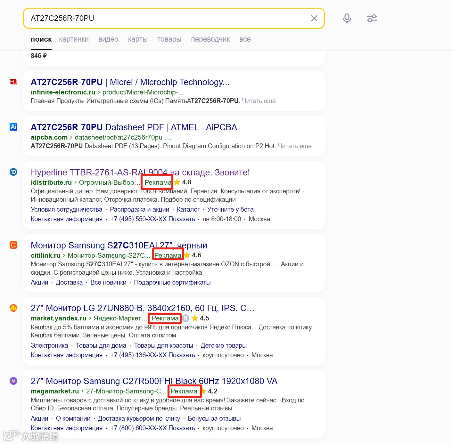This screenshot has width=452, height=444.
Task: Click the megamarket.ru domain link
Action: coord(55,391)
